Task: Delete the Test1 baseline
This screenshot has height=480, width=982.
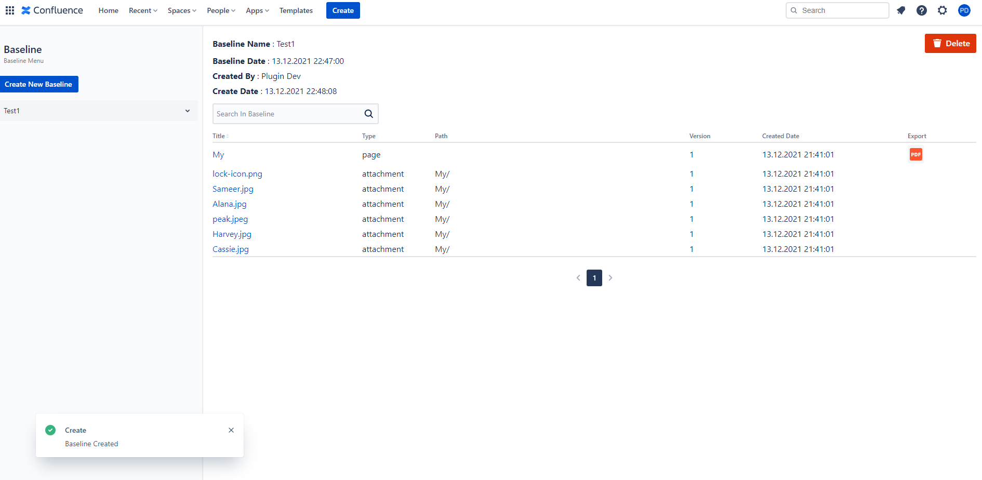Action: pos(950,44)
